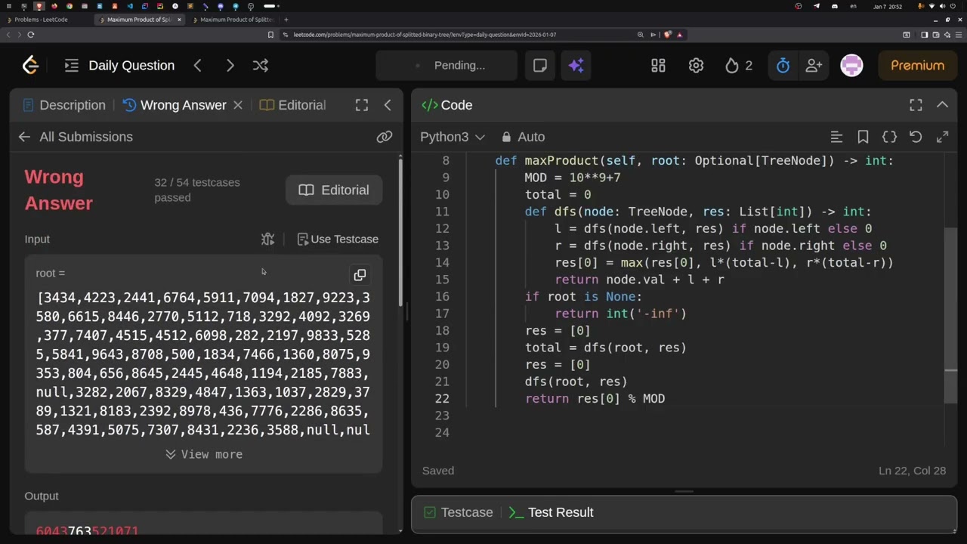Open the Testcase tab
The width and height of the screenshot is (967, 544).
[458, 512]
